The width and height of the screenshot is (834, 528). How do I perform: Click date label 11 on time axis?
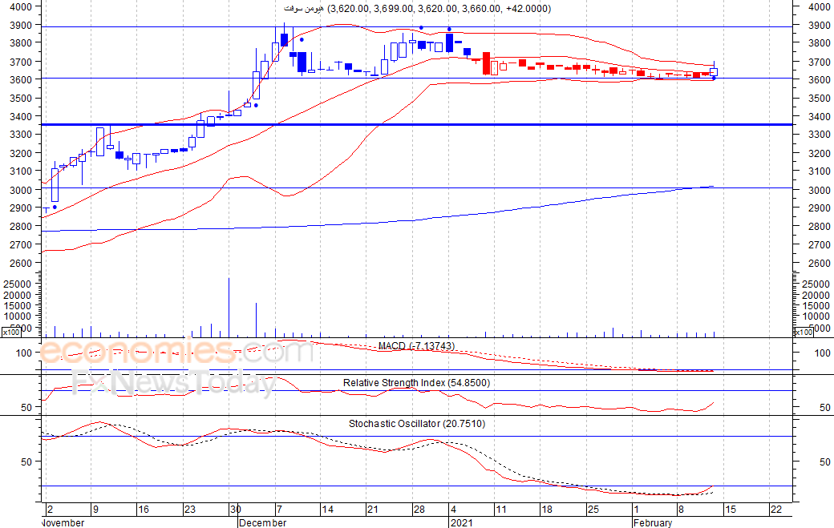pyautogui.click(x=501, y=510)
